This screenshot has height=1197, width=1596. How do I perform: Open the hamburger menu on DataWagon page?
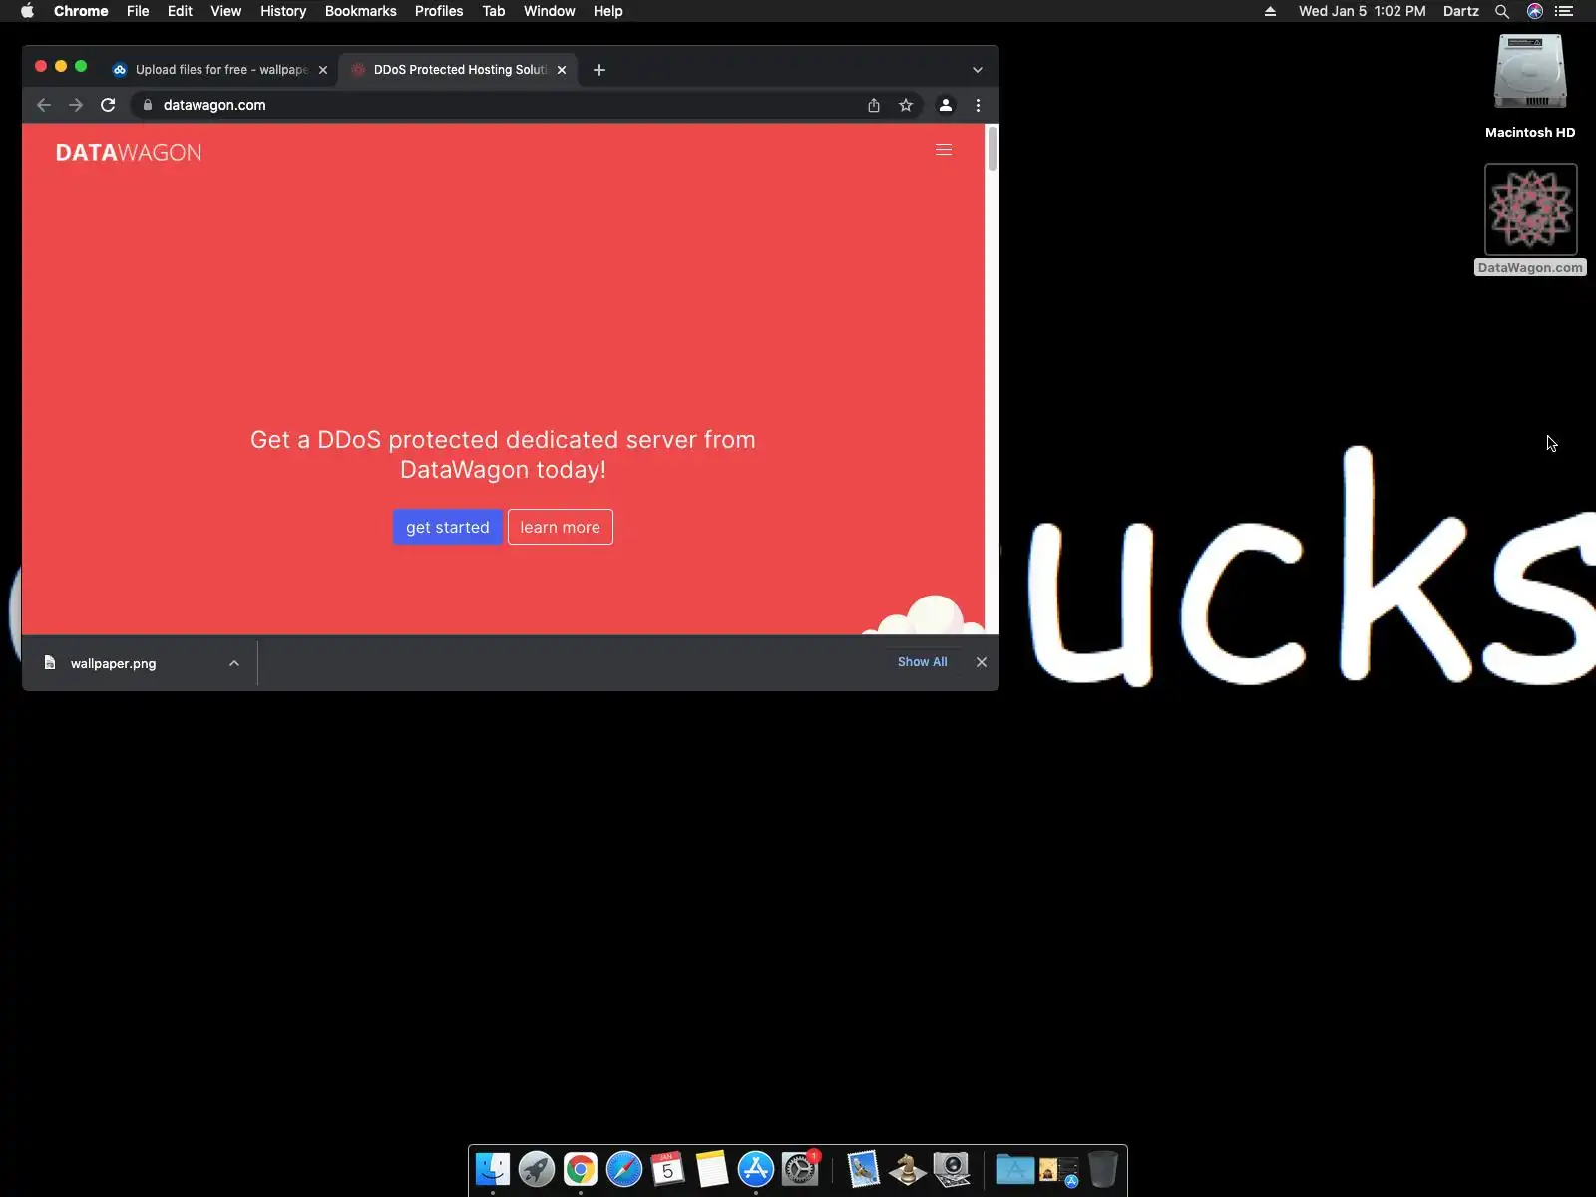[943, 150]
